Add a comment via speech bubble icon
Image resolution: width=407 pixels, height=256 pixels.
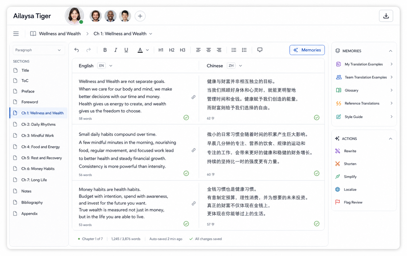point(260,50)
